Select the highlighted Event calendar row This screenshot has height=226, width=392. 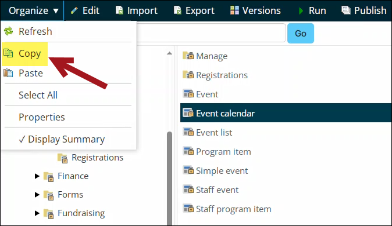click(286, 113)
